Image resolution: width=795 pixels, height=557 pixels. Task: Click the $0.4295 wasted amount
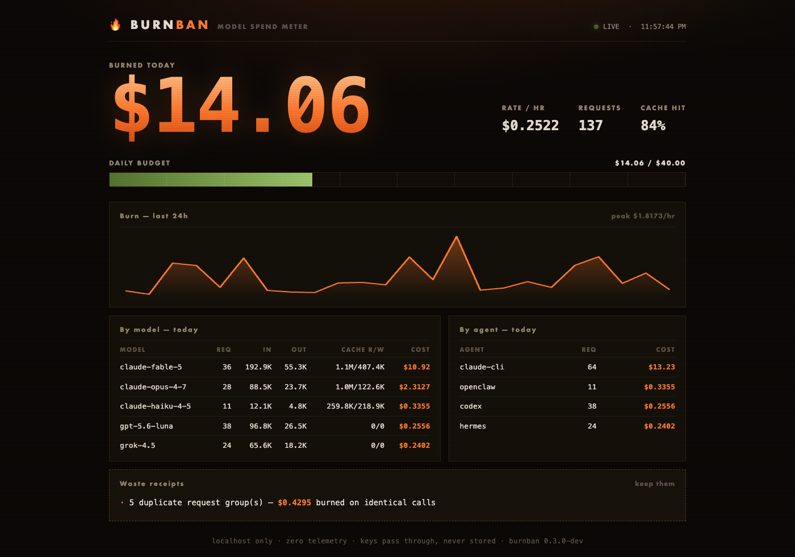[294, 502]
